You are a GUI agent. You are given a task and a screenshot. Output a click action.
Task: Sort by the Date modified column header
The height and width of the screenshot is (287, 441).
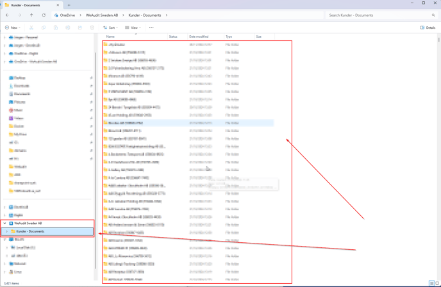tap(199, 37)
